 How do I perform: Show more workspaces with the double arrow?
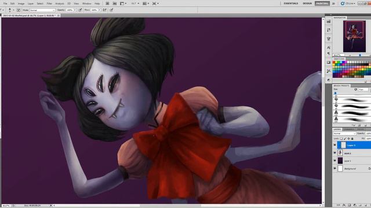point(333,3)
